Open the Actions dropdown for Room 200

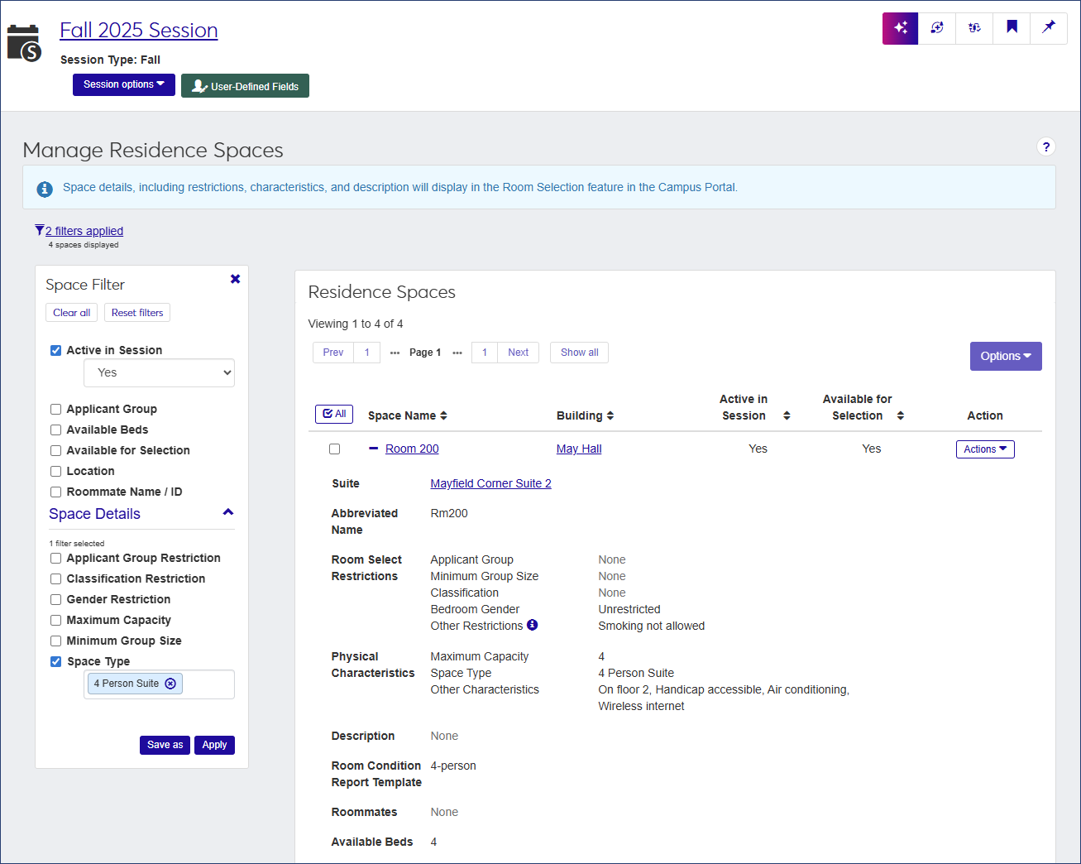point(985,449)
